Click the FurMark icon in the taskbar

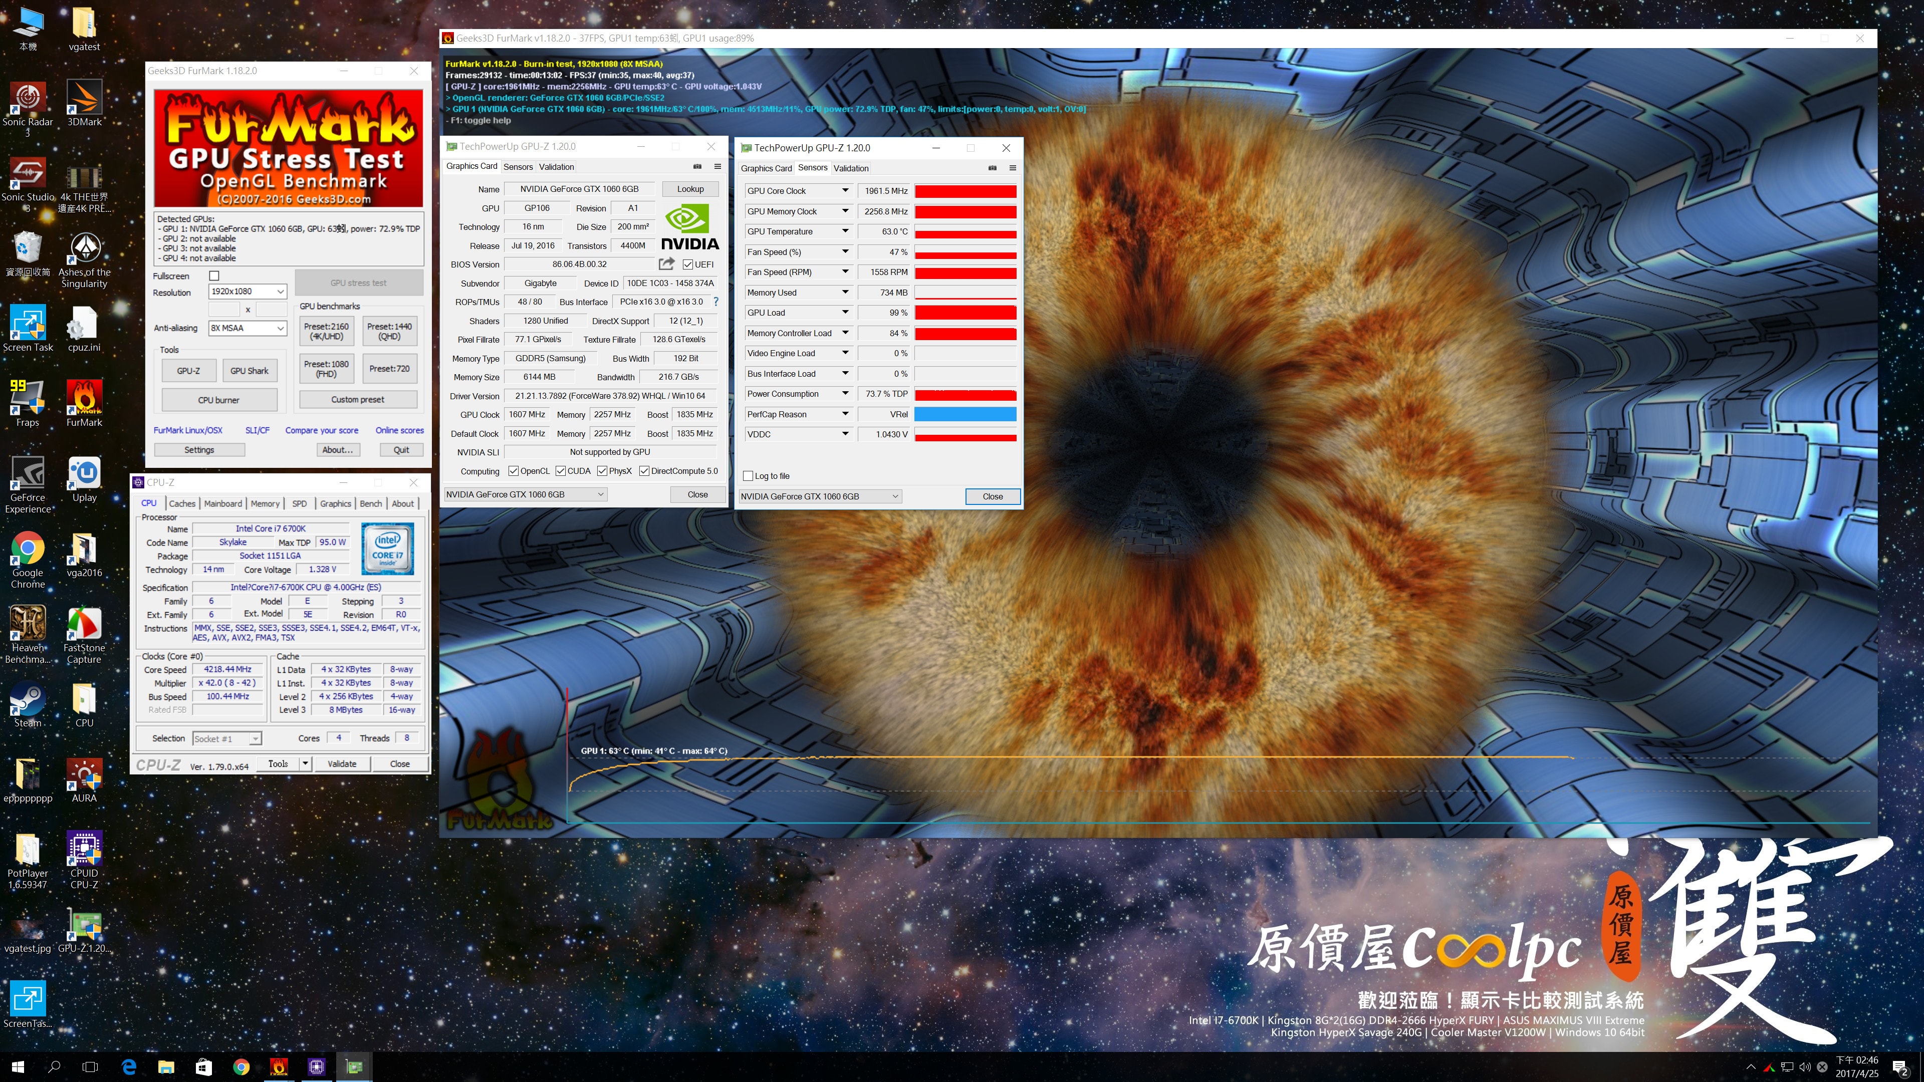click(x=279, y=1066)
